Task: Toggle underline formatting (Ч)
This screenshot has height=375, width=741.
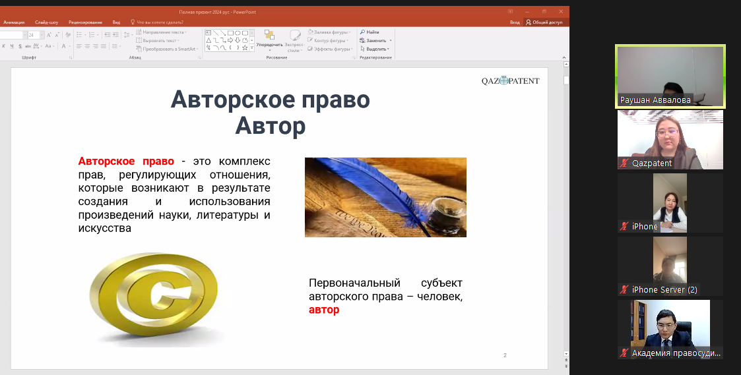Action: [x=12, y=46]
